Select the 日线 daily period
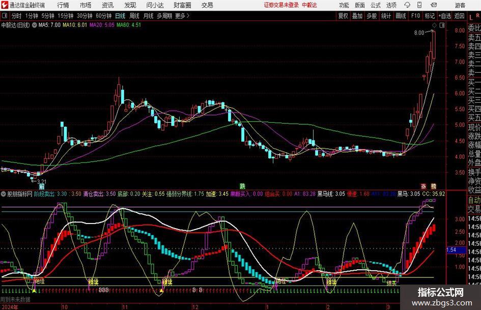The height and width of the screenshot is (310, 481). point(120,16)
